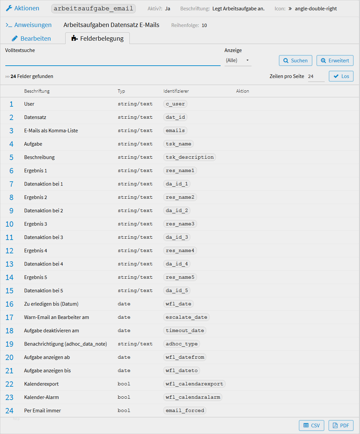Open row number 1 for User field
This screenshot has height=434, width=360.
click(x=11, y=104)
